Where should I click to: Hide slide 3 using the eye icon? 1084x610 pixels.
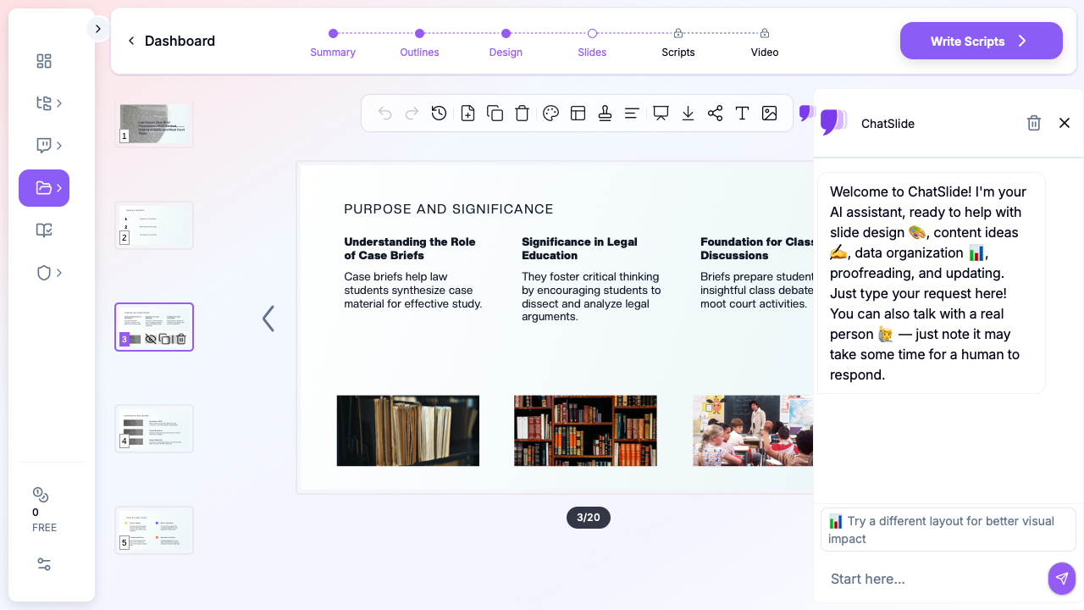[151, 339]
